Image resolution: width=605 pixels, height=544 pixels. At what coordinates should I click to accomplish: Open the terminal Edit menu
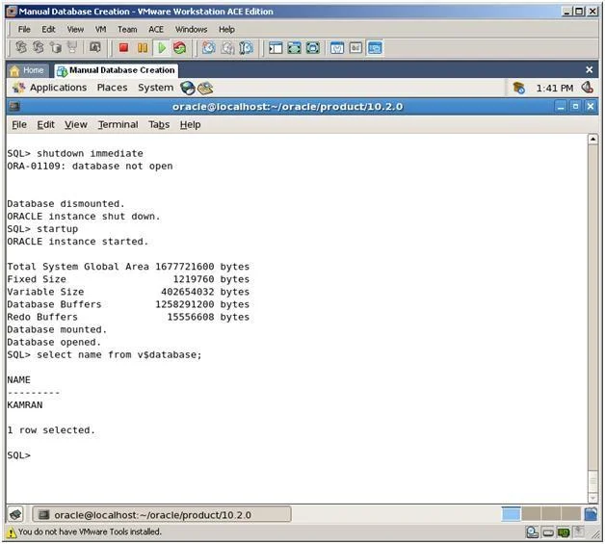45,125
